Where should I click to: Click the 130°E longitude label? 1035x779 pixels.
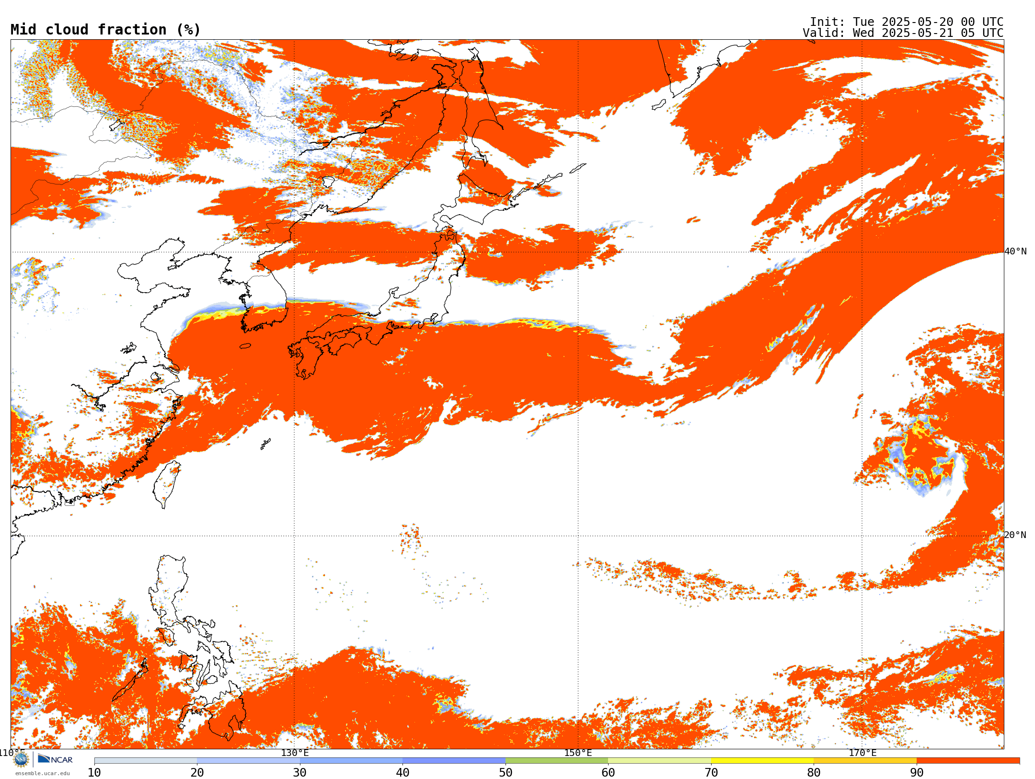coord(295,753)
